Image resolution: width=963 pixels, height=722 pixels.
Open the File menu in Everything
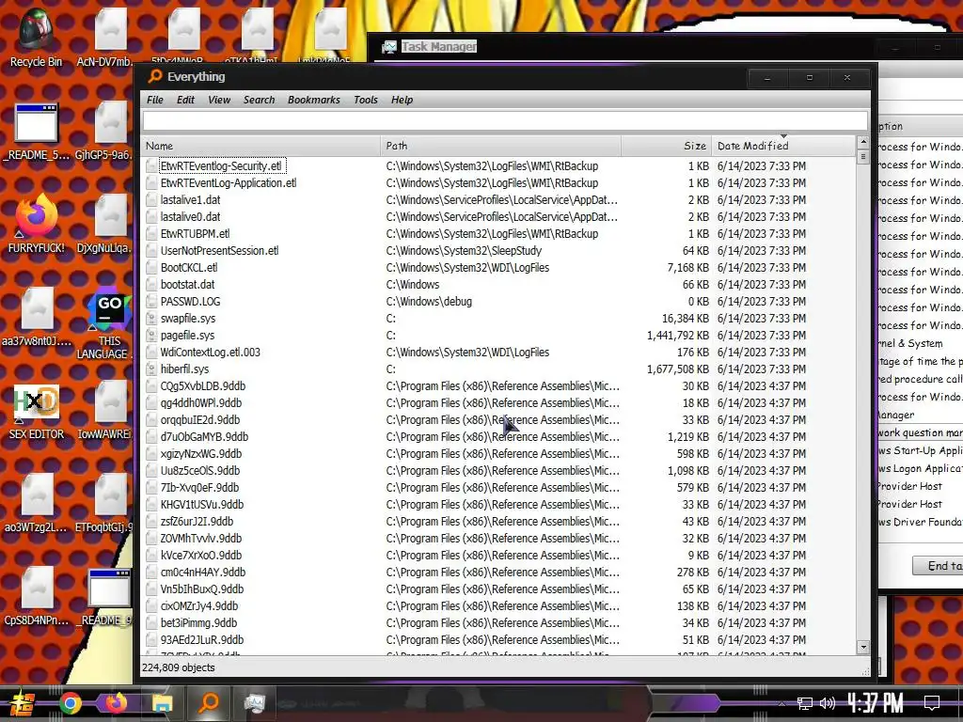(x=155, y=100)
